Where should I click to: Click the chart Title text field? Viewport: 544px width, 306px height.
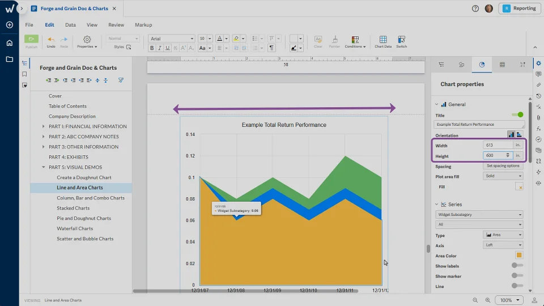coord(479,124)
